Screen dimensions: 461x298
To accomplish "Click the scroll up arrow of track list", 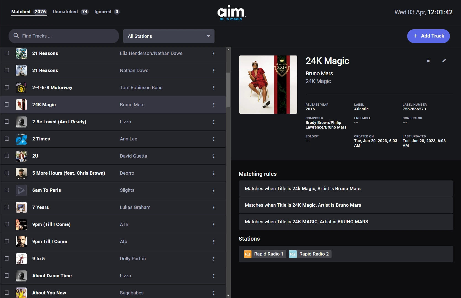I will click(x=228, y=50).
